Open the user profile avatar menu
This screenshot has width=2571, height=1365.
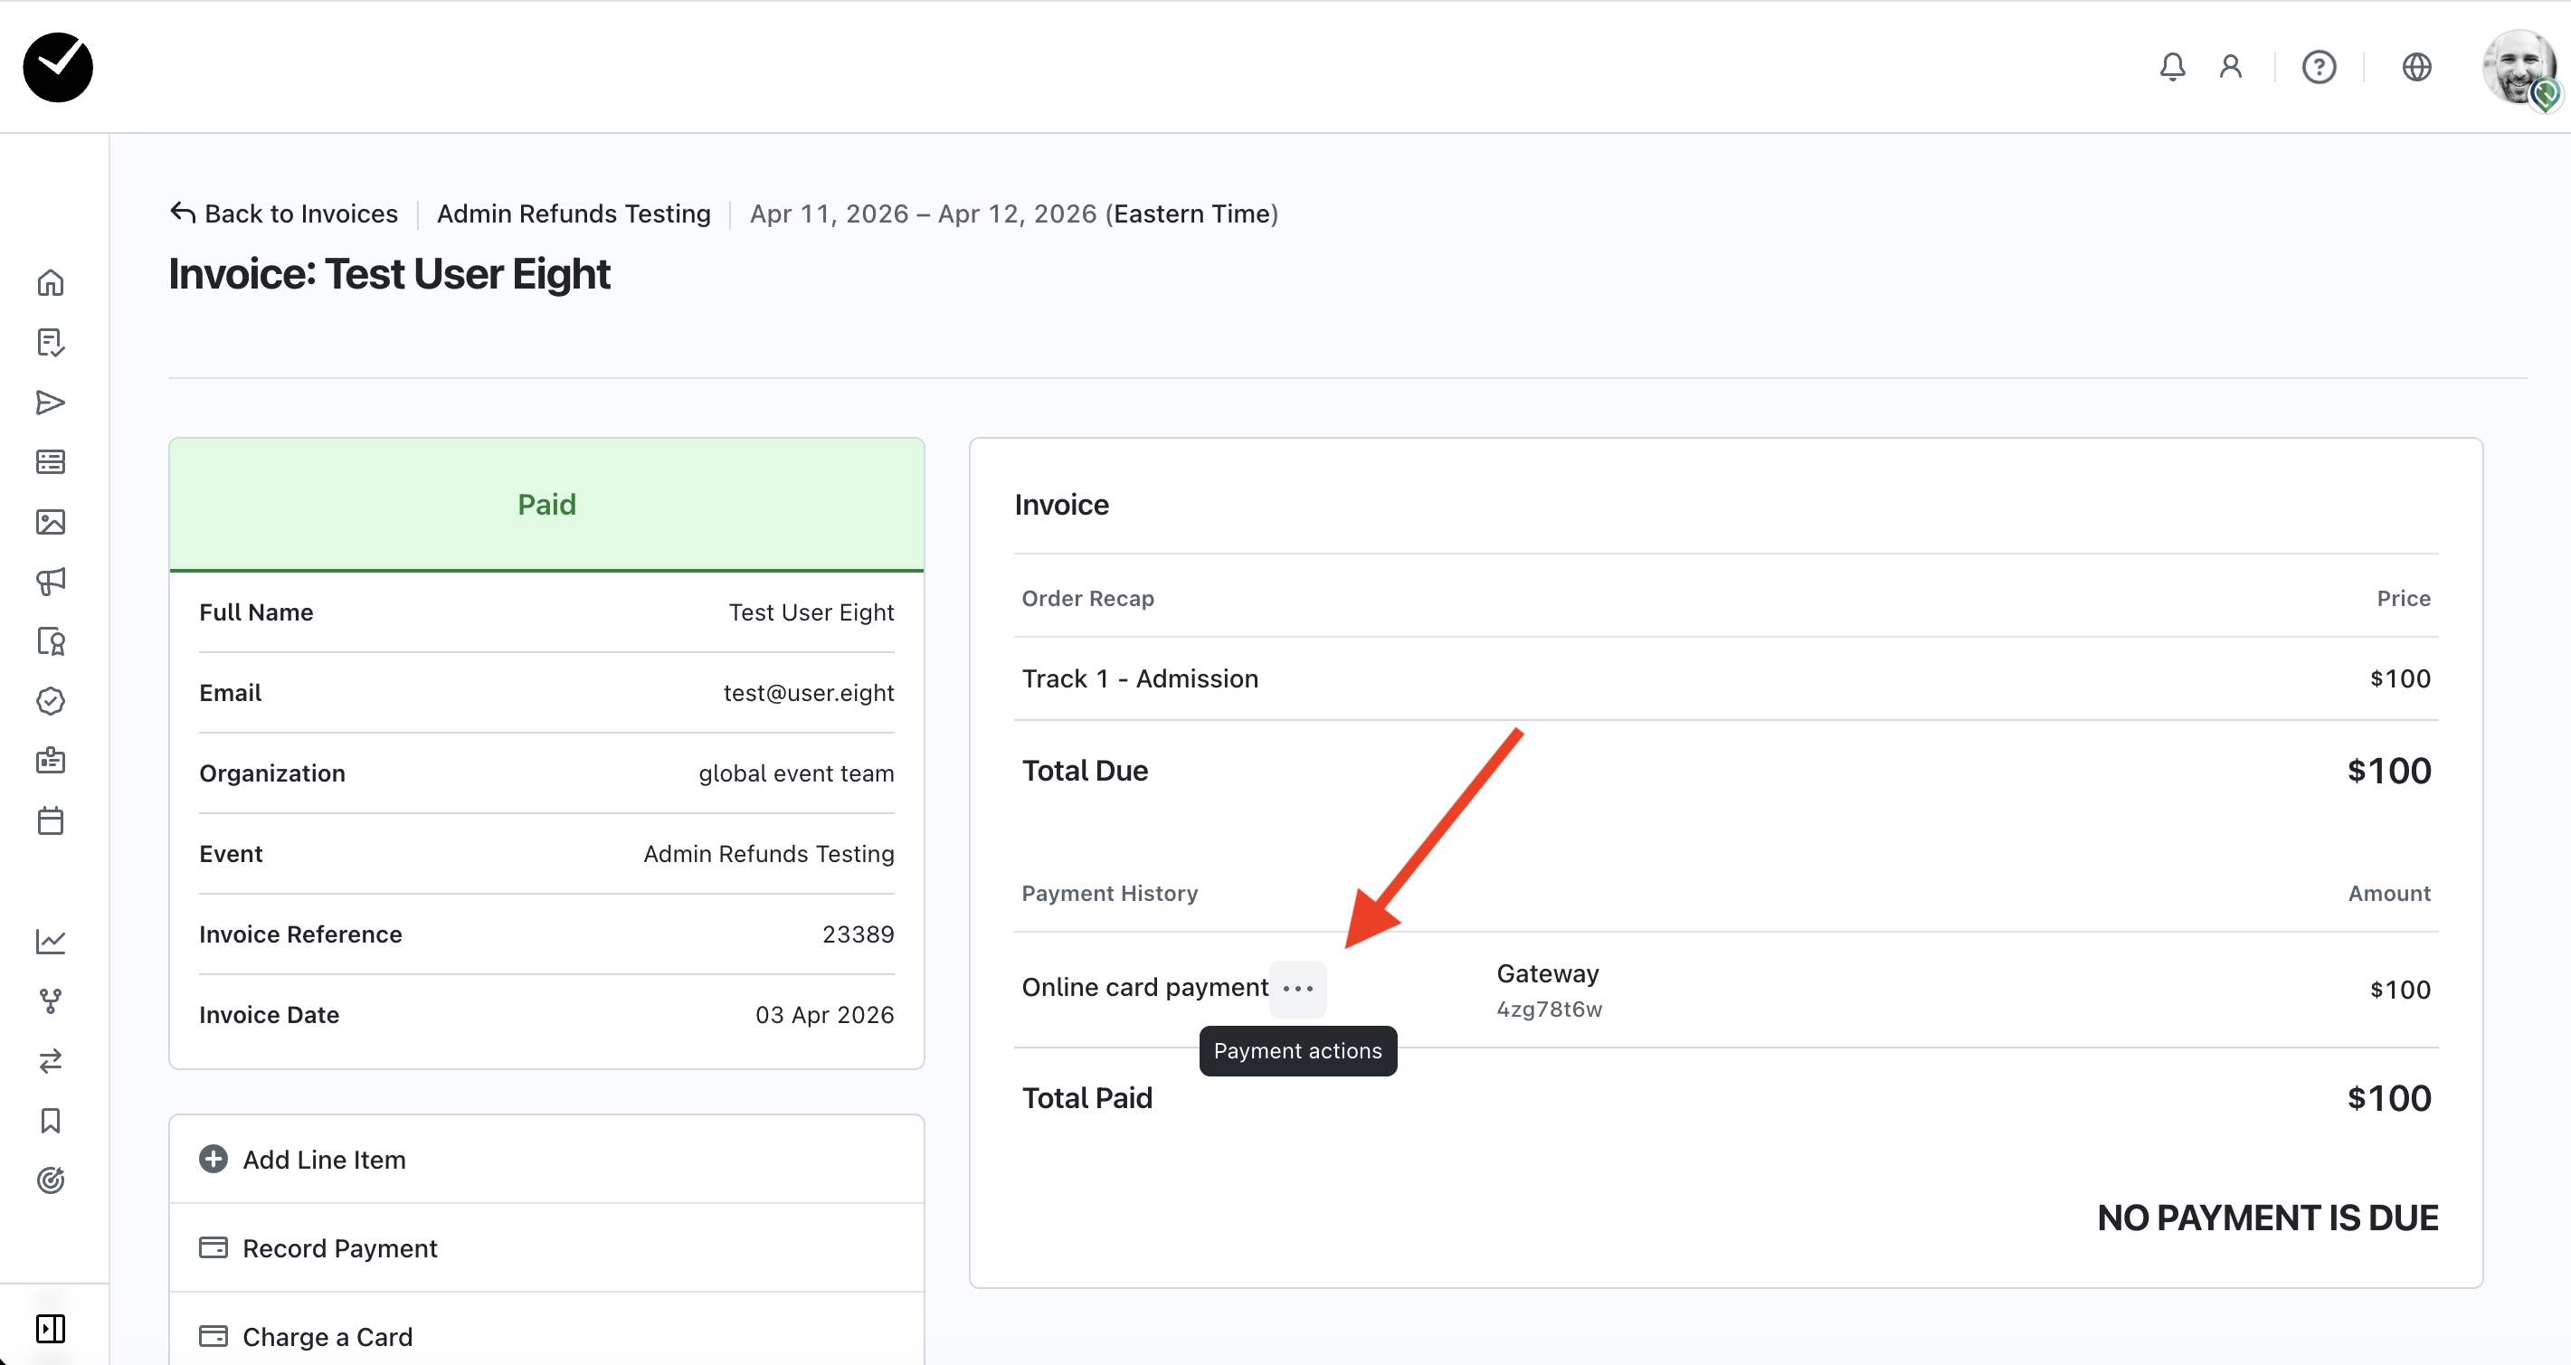tap(2519, 67)
